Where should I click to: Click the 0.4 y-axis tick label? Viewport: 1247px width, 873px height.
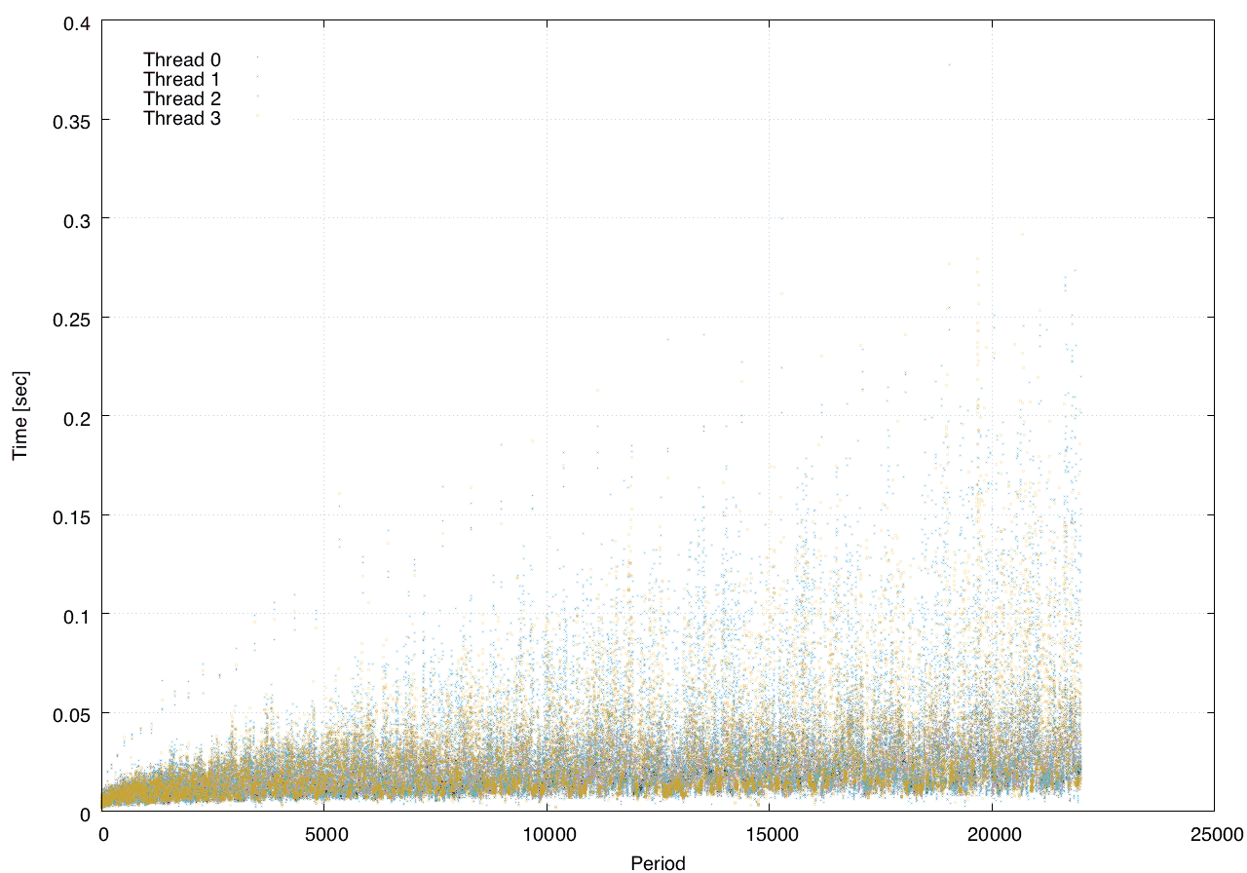[76, 21]
